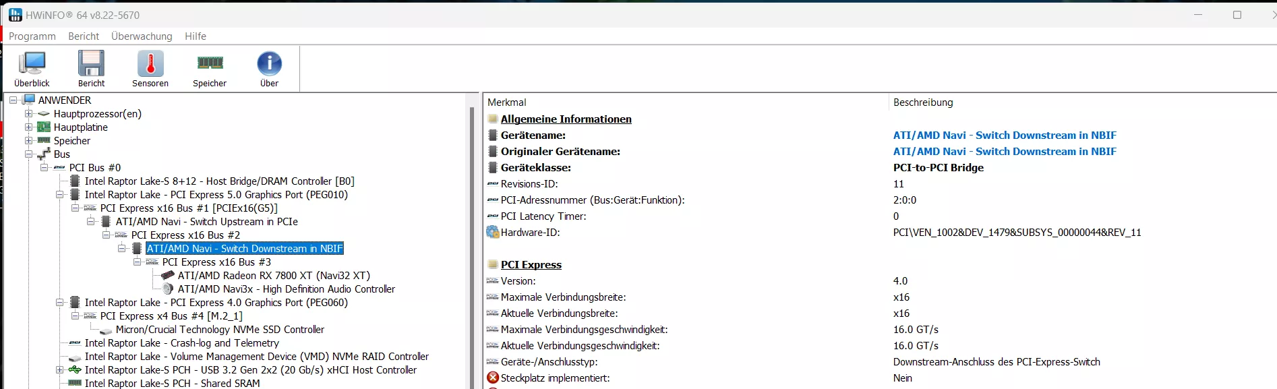This screenshot has width=1277, height=389.
Task: Select PCI Express 4.0 Graphics Port (PEG060)
Action: [216, 302]
